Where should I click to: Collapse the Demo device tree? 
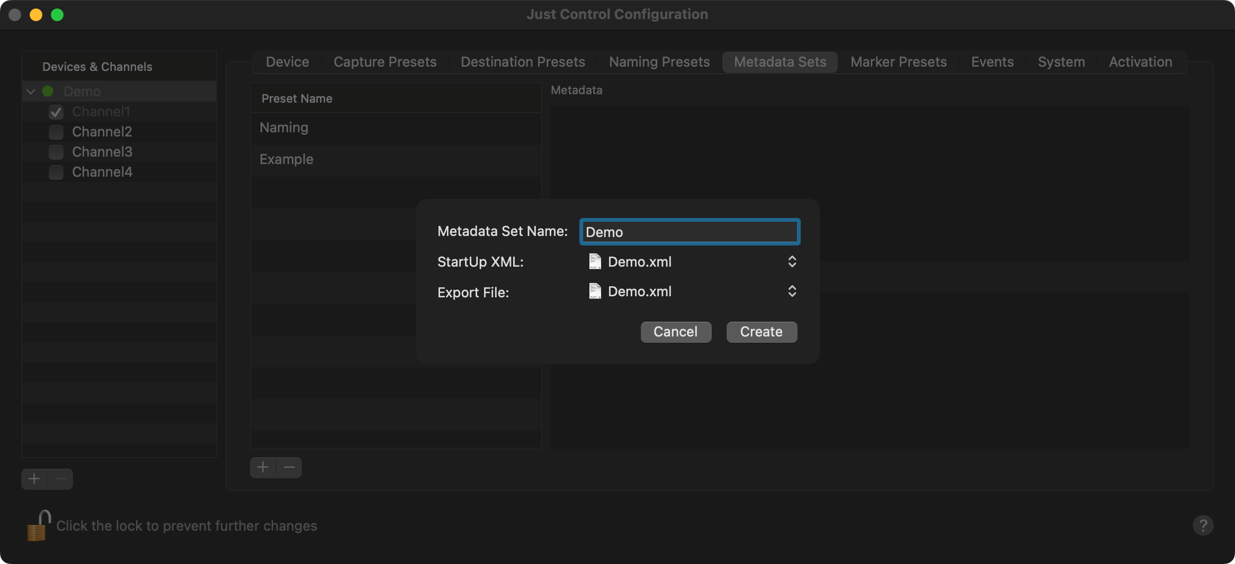click(x=31, y=92)
